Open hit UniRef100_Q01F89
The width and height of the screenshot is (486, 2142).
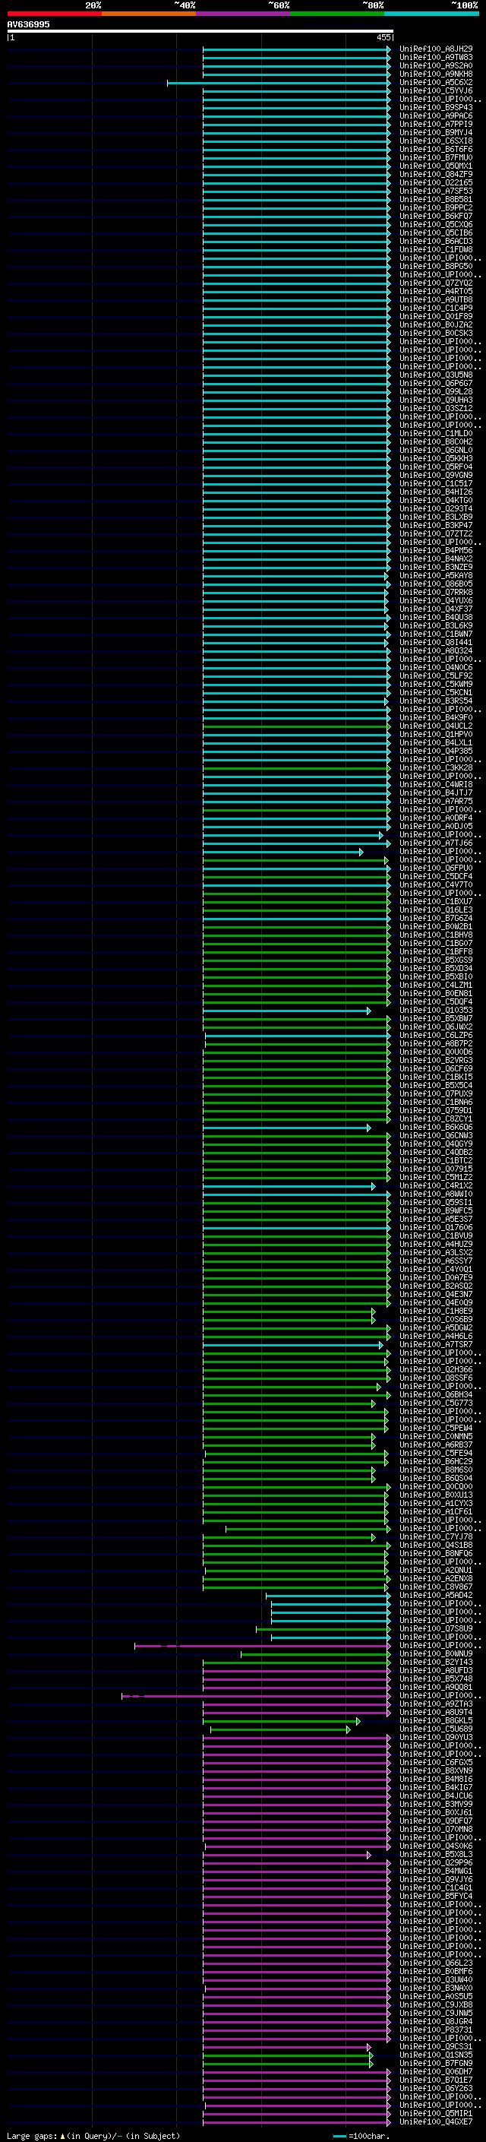coord(435,317)
